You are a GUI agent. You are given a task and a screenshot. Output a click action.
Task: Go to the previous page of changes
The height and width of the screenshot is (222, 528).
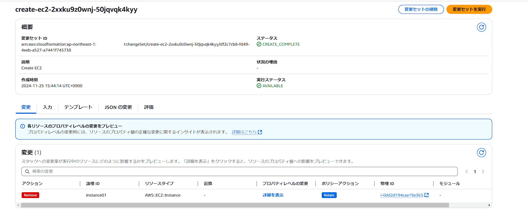[x=466, y=171]
